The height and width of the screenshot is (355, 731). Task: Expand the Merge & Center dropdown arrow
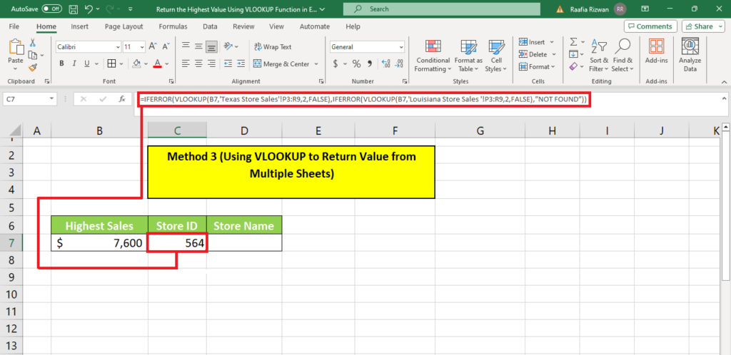(316, 64)
